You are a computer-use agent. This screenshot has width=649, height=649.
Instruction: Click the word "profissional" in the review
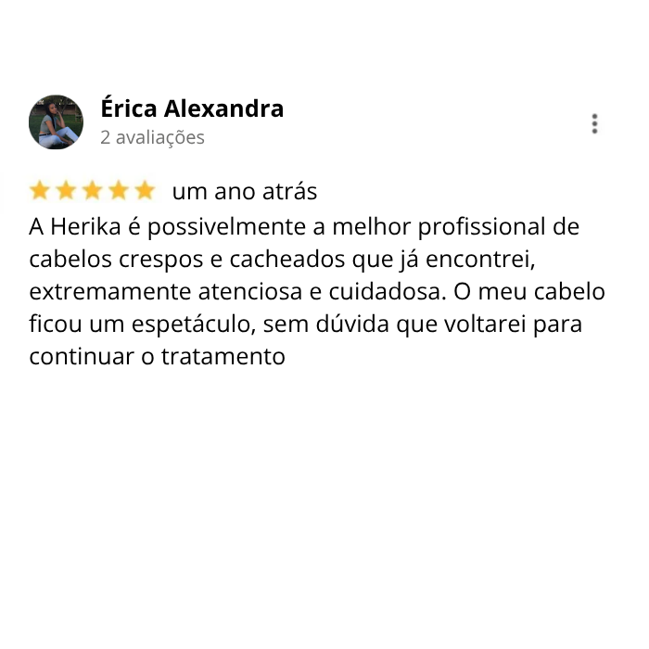481,228
